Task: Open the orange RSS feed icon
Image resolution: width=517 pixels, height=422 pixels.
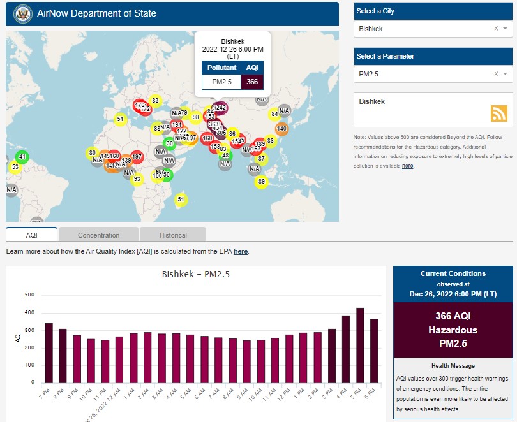Action: coord(498,113)
